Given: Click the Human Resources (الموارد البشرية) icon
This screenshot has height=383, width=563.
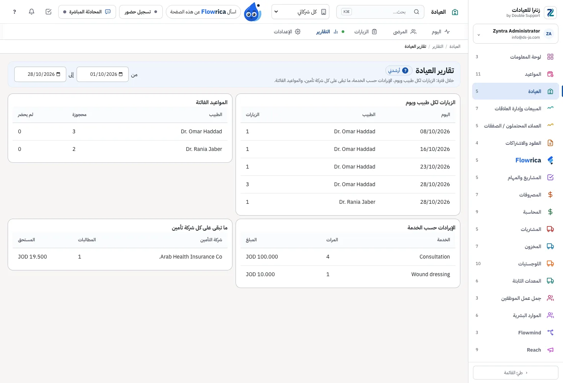Looking at the screenshot, I should (x=550, y=315).
